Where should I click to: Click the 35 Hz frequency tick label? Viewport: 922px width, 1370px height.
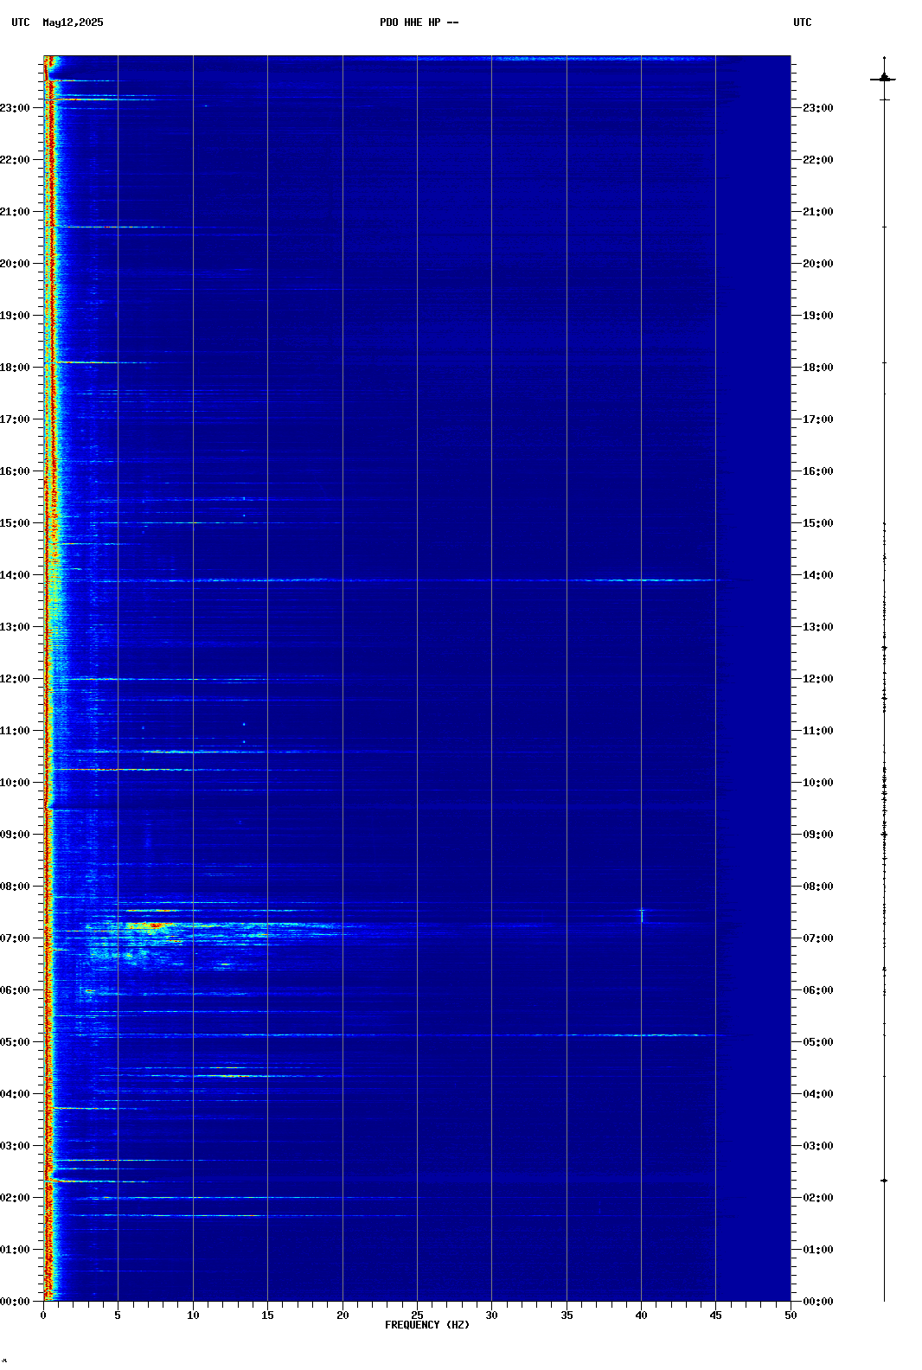tap(567, 1316)
